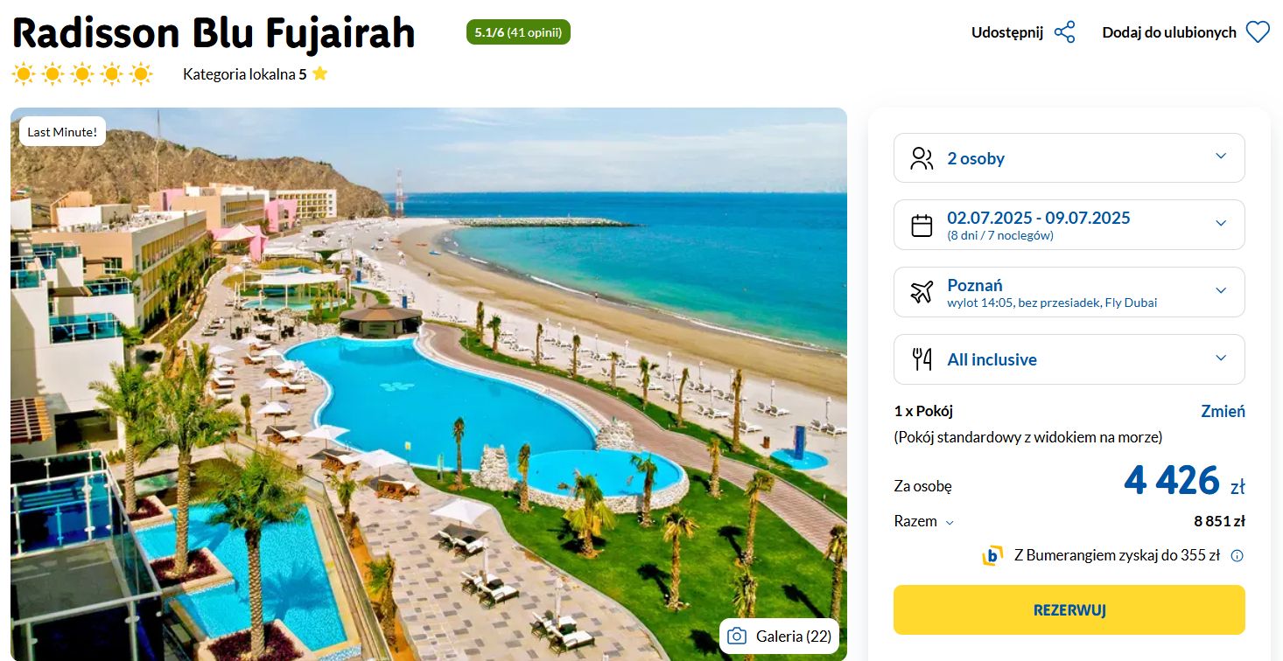
Task: Click the Zmień room link
Action: 1223,411
